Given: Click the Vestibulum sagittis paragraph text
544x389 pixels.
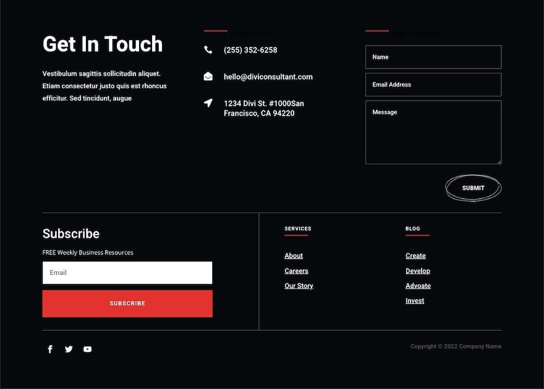Looking at the screenshot, I should tap(104, 86).
